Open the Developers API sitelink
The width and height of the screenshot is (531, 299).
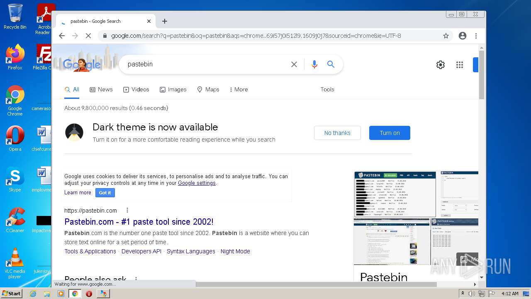pos(141,251)
